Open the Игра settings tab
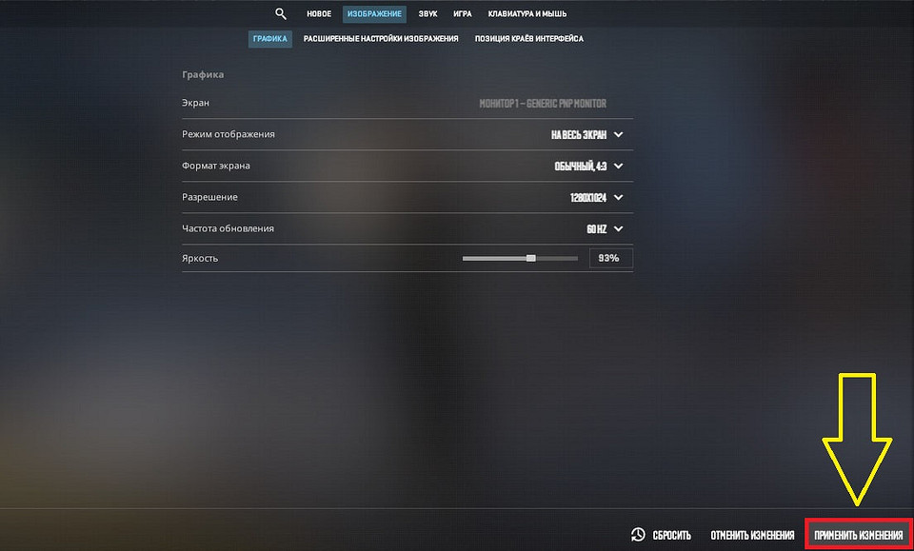The height and width of the screenshot is (551, 914). coord(463,14)
